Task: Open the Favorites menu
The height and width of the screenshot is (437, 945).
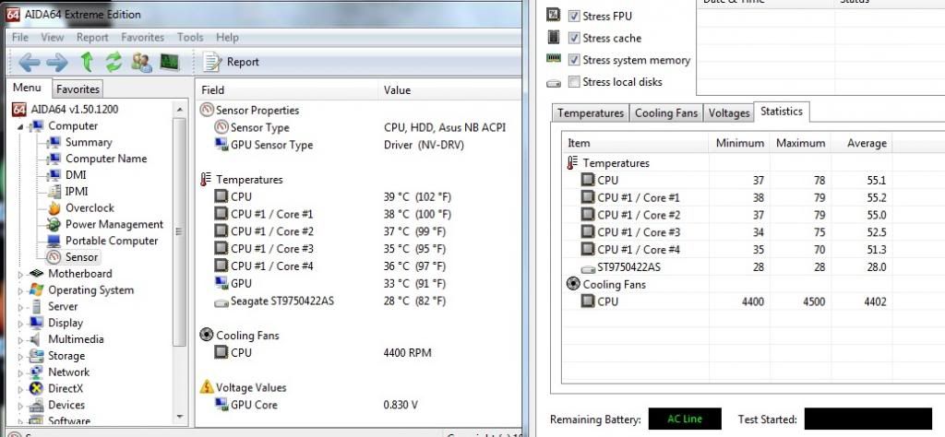Action: pyautogui.click(x=143, y=37)
